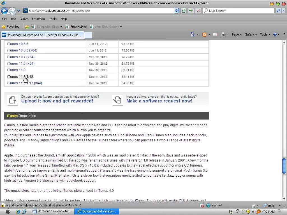Click the yellow security shield tray icon
The image size is (287, 215).
248,212
